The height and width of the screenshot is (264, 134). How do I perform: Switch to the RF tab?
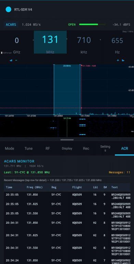point(48,148)
